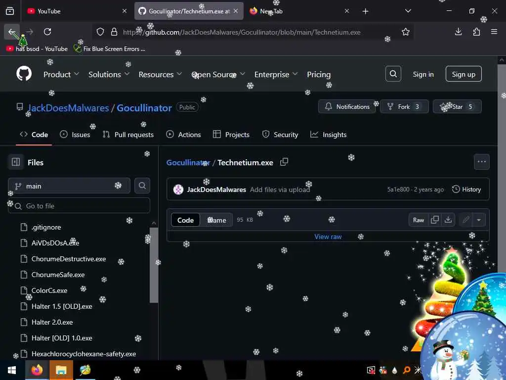Screen dimensions: 506x380
Task: Open the Pull requests tab
Action: tap(128, 135)
